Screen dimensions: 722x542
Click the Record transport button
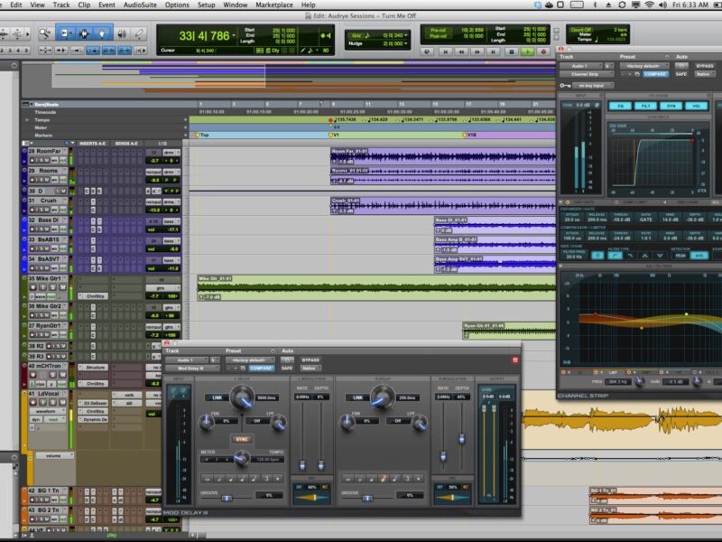[544, 52]
